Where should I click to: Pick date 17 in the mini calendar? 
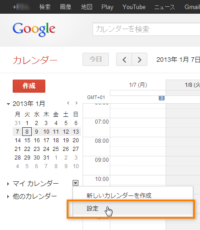46,140
